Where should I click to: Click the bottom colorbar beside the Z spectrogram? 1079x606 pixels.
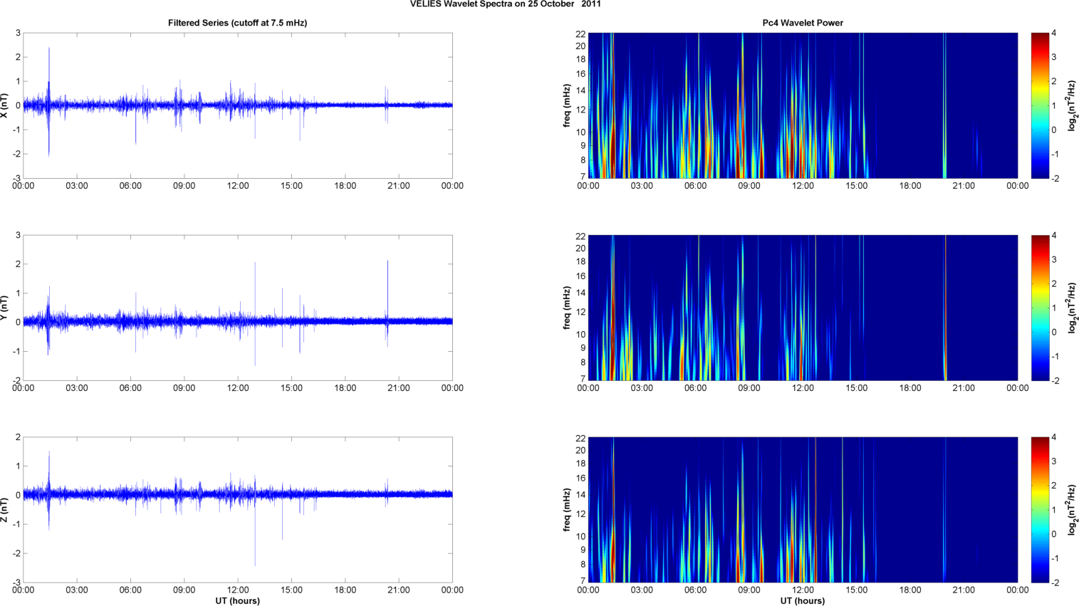tap(1040, 510)
